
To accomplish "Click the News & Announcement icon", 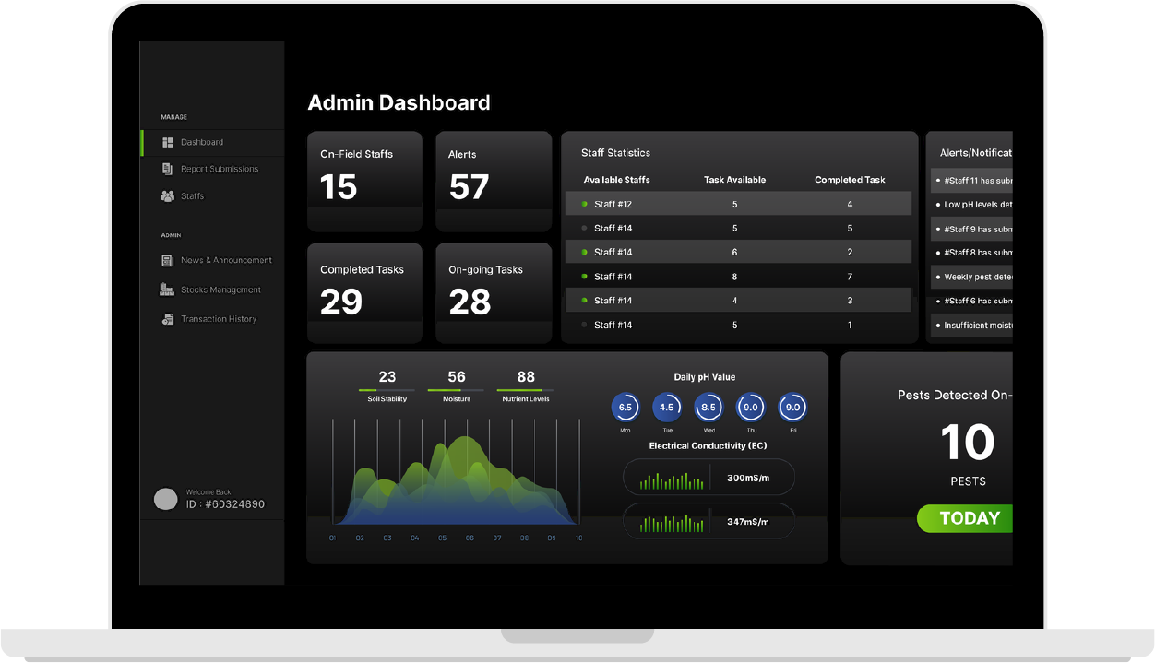I will coord(167,261).
